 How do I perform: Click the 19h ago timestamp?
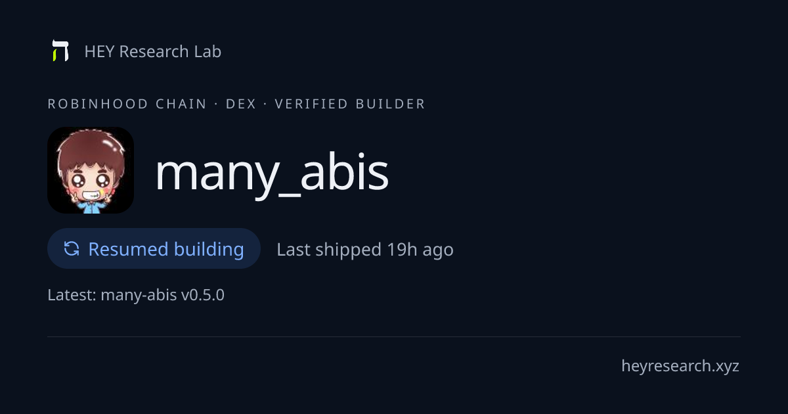coord(420,250)
